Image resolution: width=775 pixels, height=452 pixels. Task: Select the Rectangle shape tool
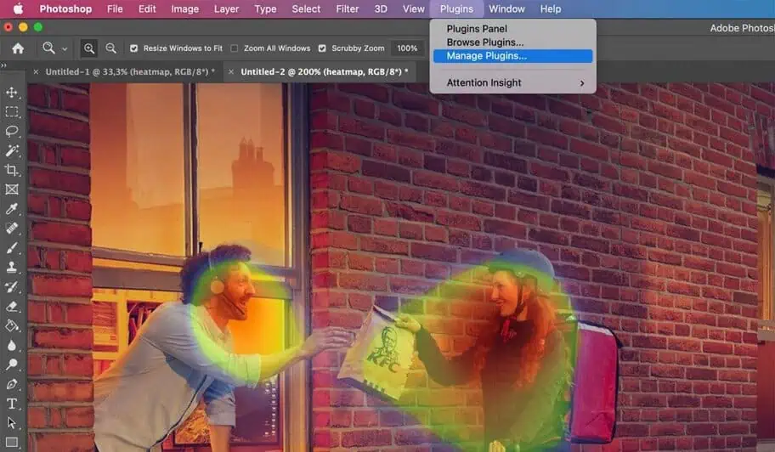click(x=12, y=442)
